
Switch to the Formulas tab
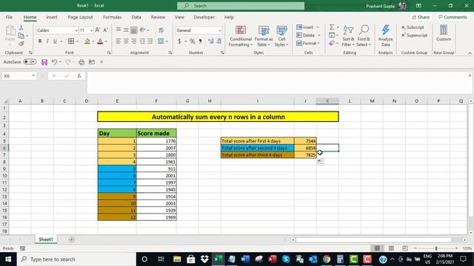pos(112,17)
